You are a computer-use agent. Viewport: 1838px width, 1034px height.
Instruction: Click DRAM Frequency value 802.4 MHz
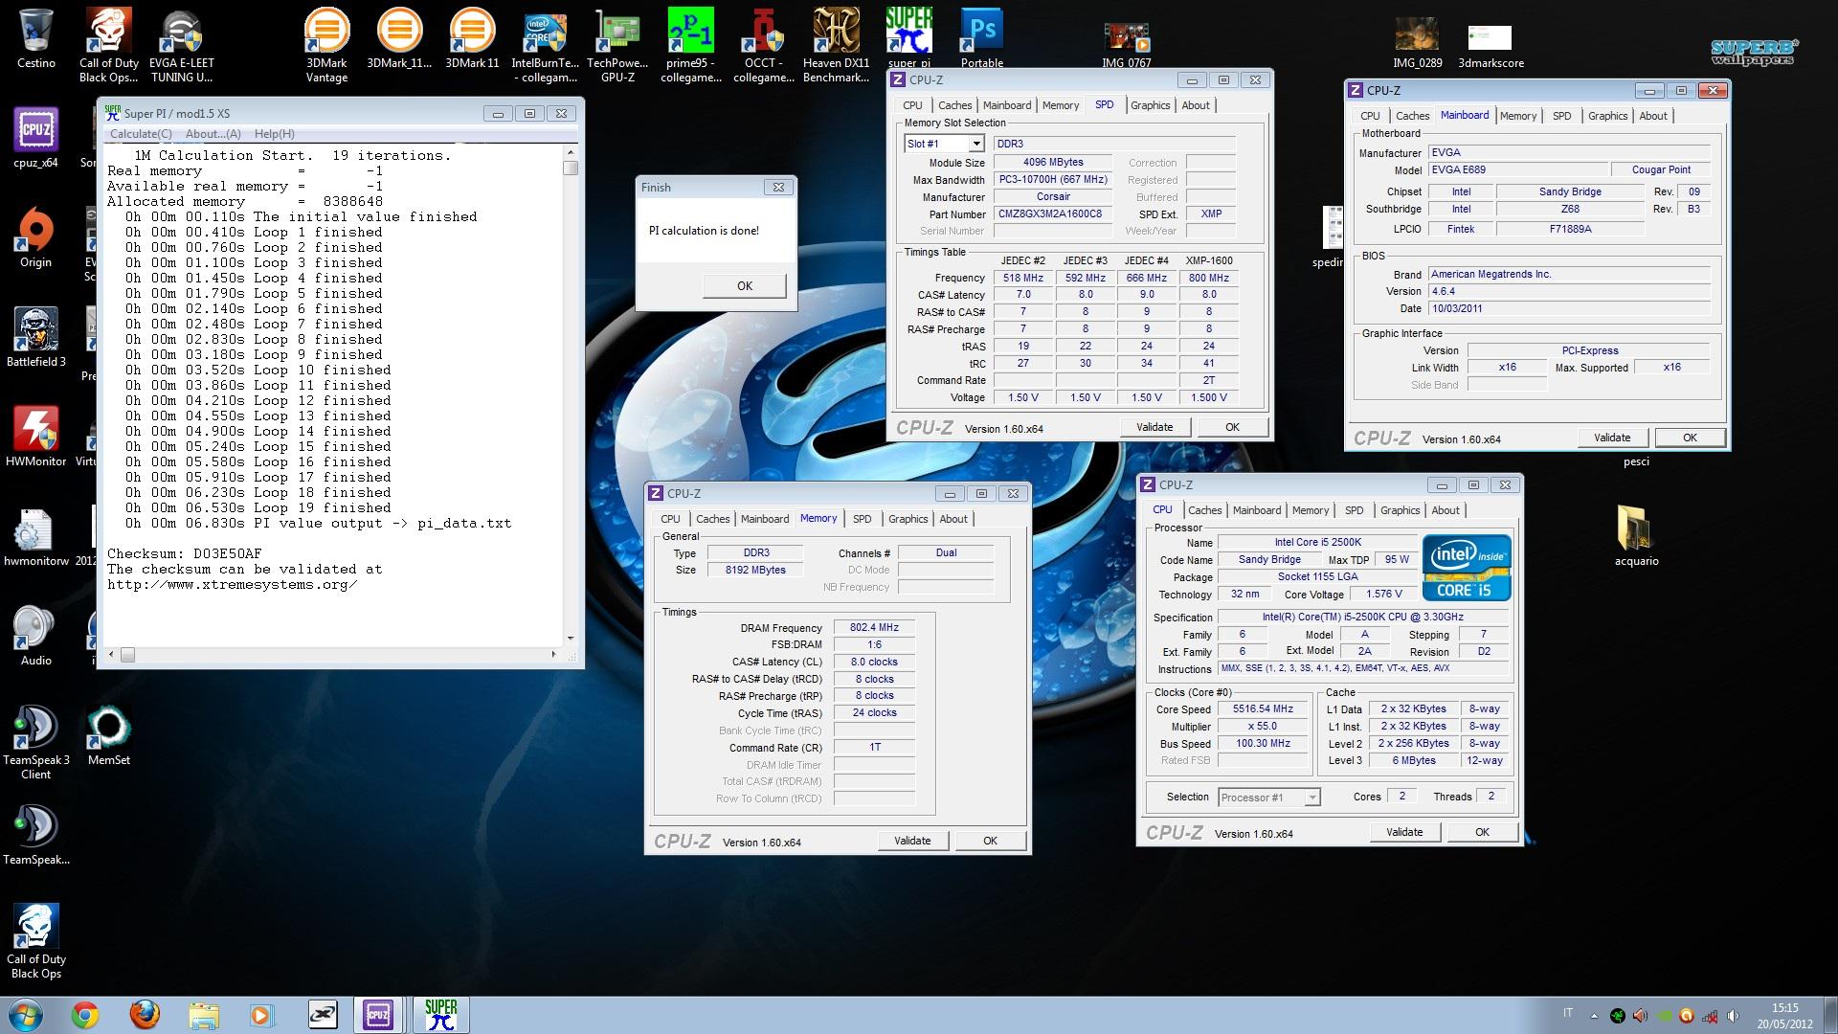pyautogui.click(x=874, y=628)
